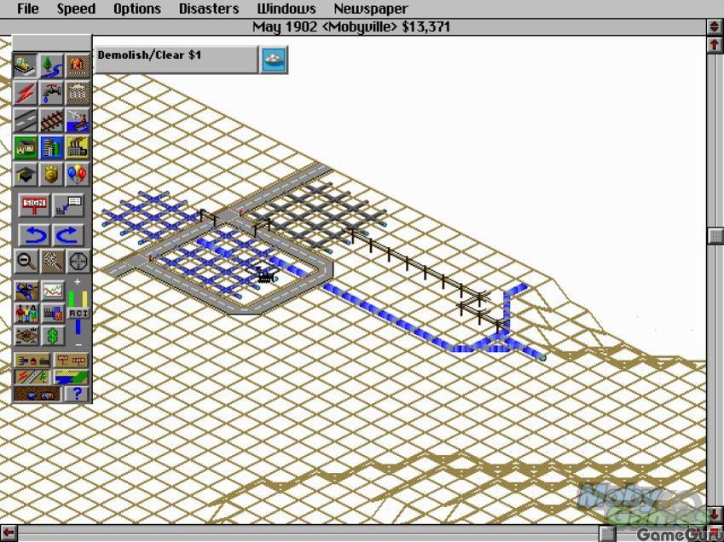Select the Rewards building tool
Screen dimensions: 724x542
pos(78,93)
